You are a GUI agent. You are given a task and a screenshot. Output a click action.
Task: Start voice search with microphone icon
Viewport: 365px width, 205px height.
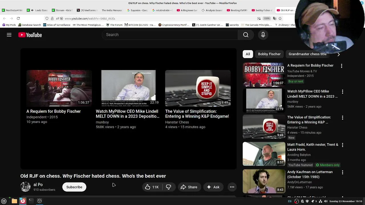[x=263, y=35]
